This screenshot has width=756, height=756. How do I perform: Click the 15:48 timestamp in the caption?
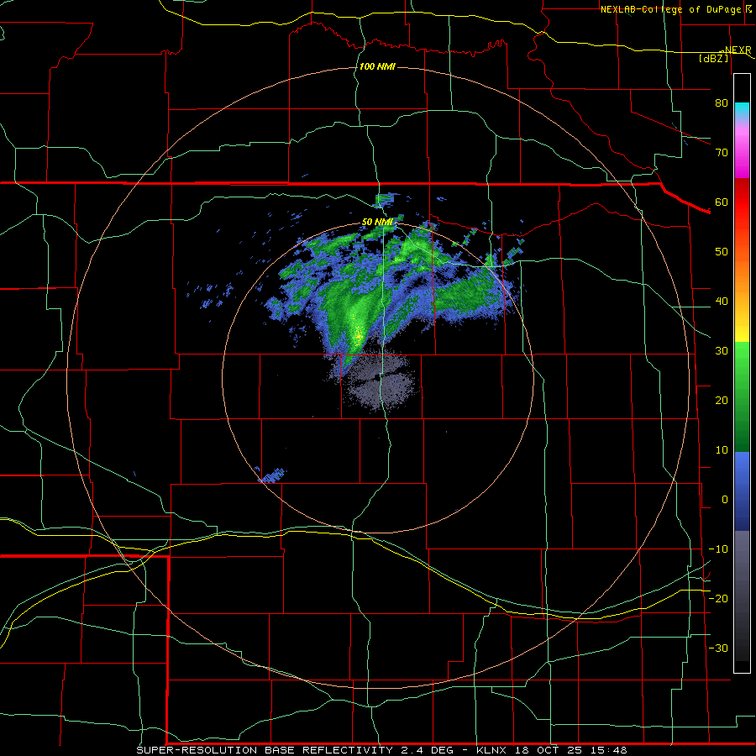coord(610,750)
